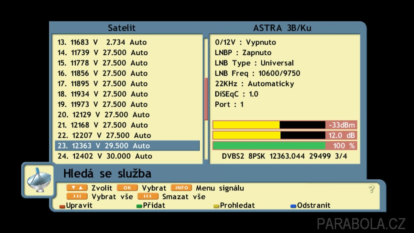Click the LNBP : Zapnuto setting
Image resolution: width=414 pixels, height=233 pixels.
[243, 52]
